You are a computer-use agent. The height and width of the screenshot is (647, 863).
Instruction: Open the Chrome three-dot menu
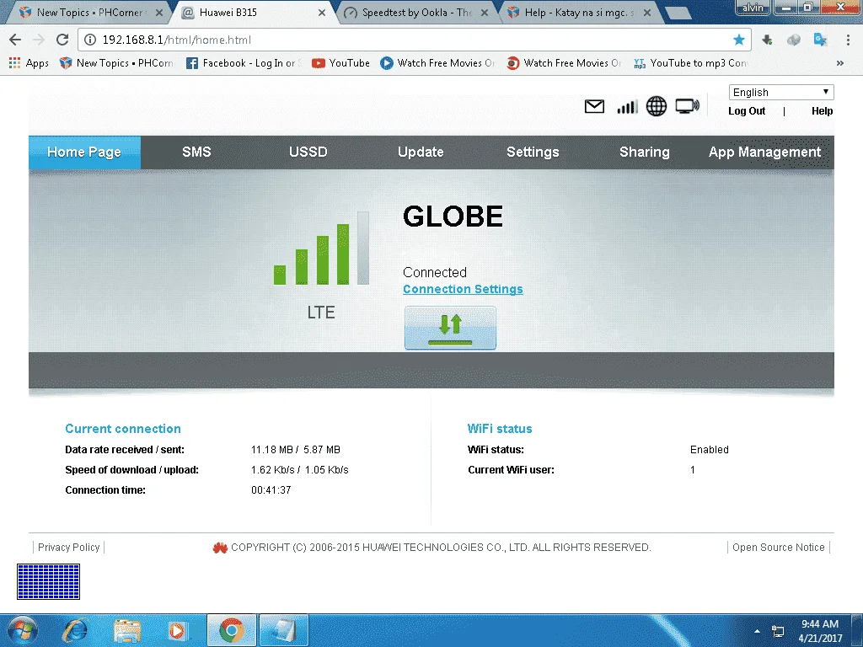tap(848, 40)
